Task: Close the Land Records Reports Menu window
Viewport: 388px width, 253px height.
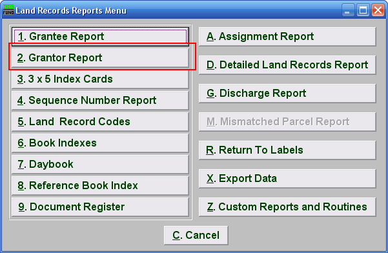Action: pos(378,10)
